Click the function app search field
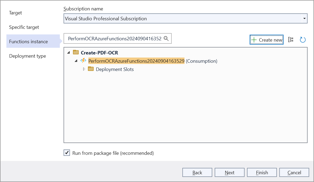Image resolution: width=314 pixels, height=182 pixels. click(114, 38)
